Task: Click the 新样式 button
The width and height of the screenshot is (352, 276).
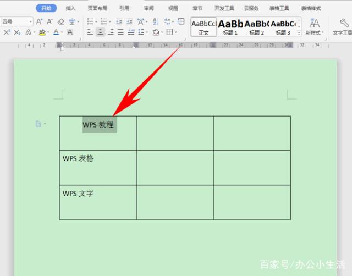Action: click(314, 27)
